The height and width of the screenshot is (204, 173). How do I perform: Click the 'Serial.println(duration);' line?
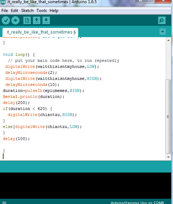(x=34, y=97)
